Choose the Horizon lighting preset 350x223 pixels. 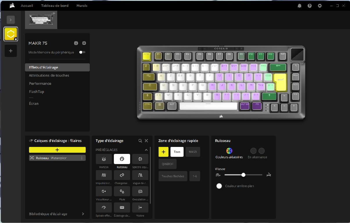[x=104, y=159]
